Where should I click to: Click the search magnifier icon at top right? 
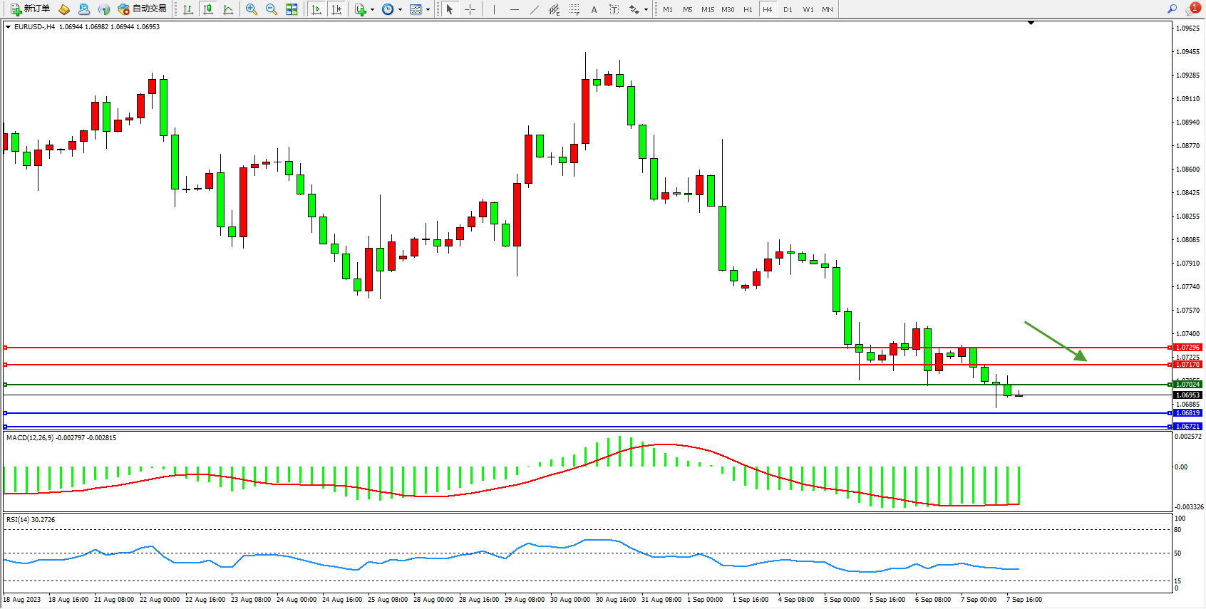[x=1172, y=9]
